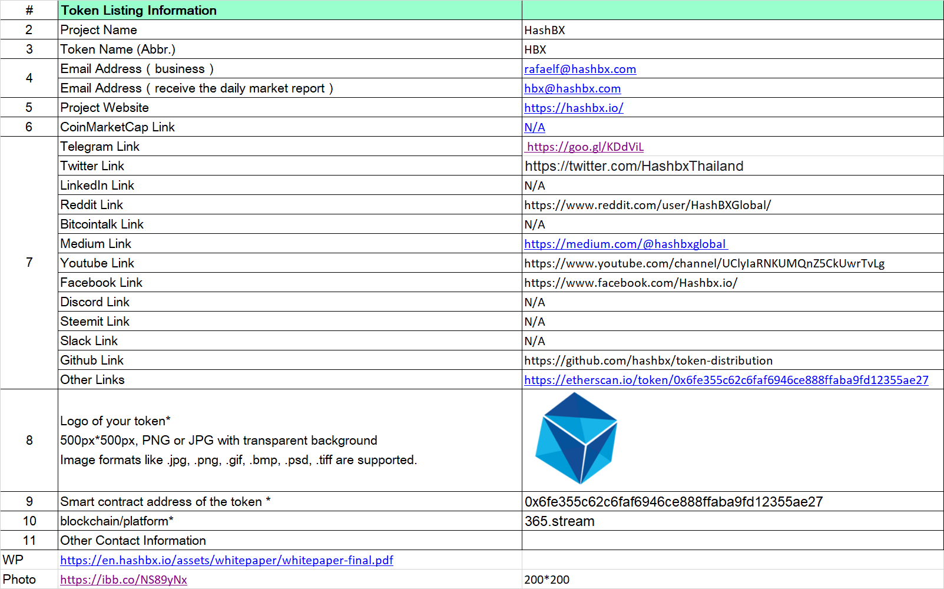Select the Twitter Link label cell

click(290, 166)
